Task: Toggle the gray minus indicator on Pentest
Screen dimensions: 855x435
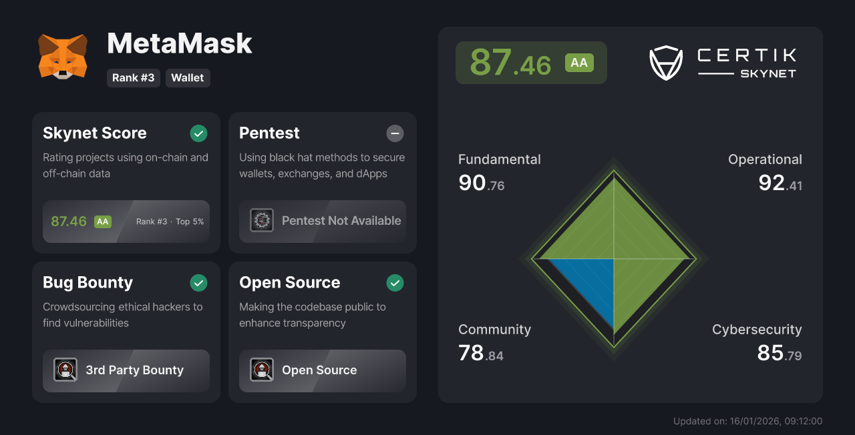Action: click(x=395, y=133)
